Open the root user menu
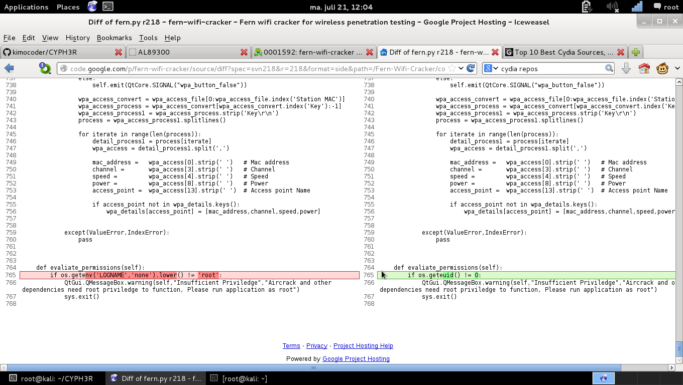 (666, 7)
